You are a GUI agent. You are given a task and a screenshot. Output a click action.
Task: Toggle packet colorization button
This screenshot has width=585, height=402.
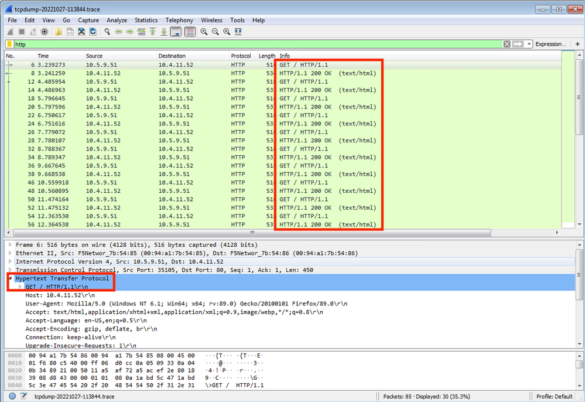pos(190,32)
